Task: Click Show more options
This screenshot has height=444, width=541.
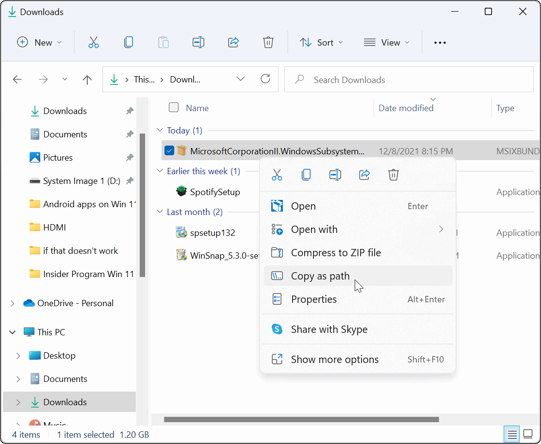Action: pos(334,359)
